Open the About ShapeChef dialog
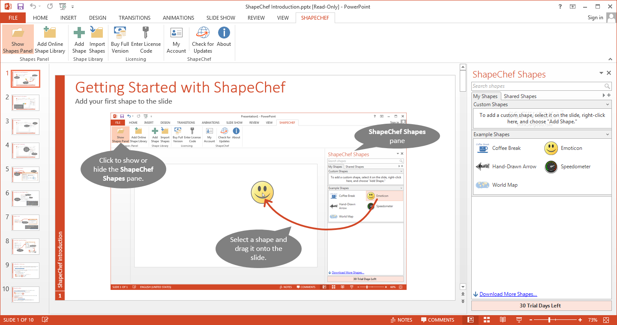The height and width of the screenshot is (325, 617). [224, 37]
